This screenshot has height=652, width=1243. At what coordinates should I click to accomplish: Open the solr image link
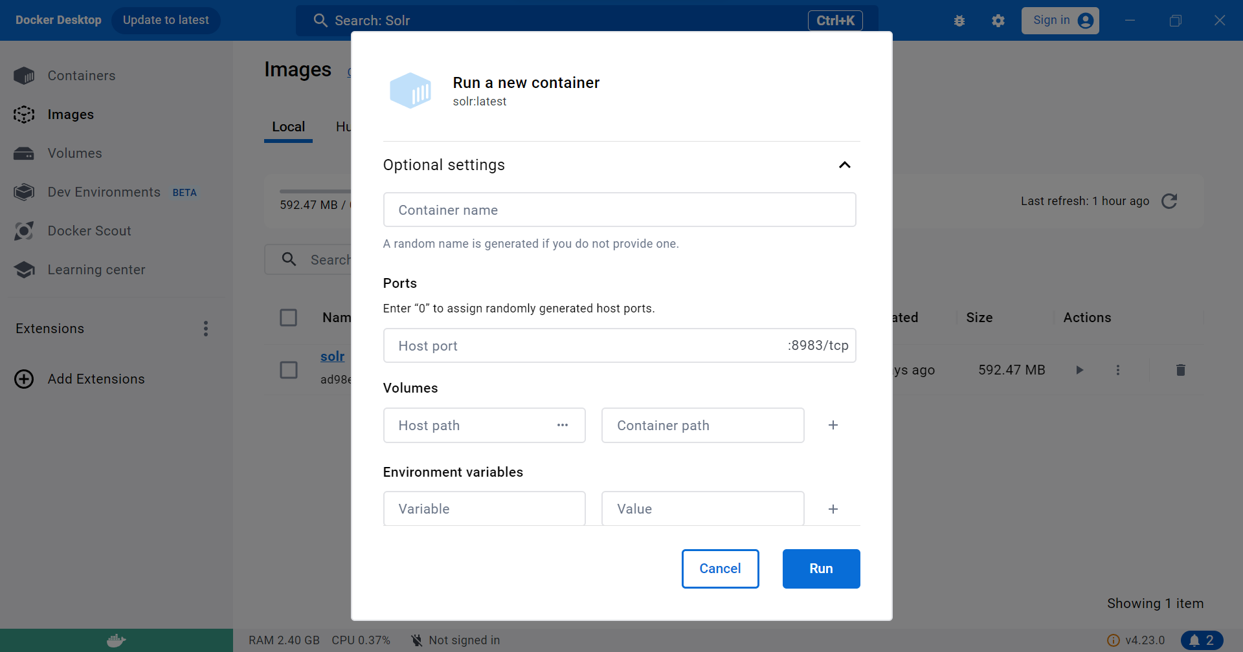(x=333, y=356)
